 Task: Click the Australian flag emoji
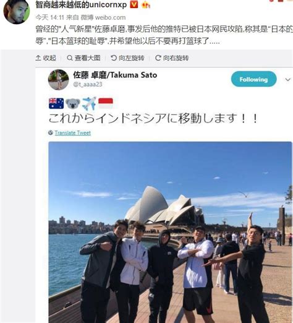coord(56,103)
